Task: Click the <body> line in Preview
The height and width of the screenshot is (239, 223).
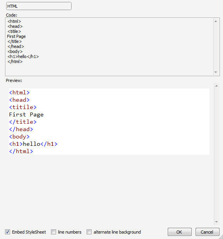Action: pos(19,137)
